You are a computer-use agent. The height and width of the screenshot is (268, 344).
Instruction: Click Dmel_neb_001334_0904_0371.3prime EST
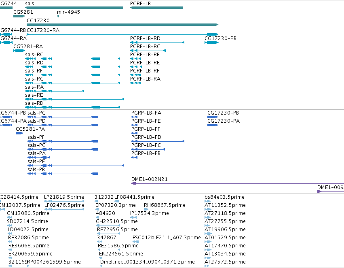coord(101,266)
